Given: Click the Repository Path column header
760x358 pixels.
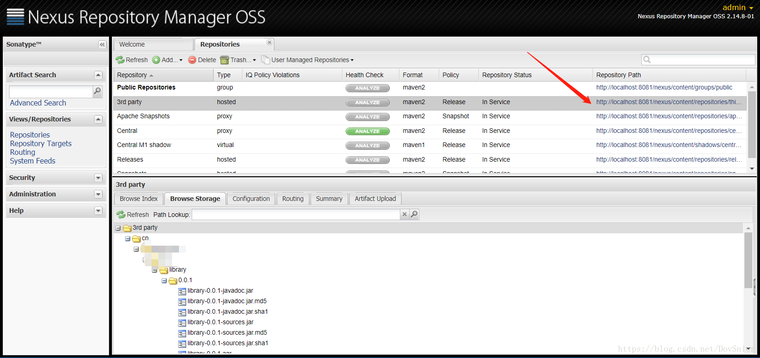Looking at the screenshot, I should [x=669, y=75].
